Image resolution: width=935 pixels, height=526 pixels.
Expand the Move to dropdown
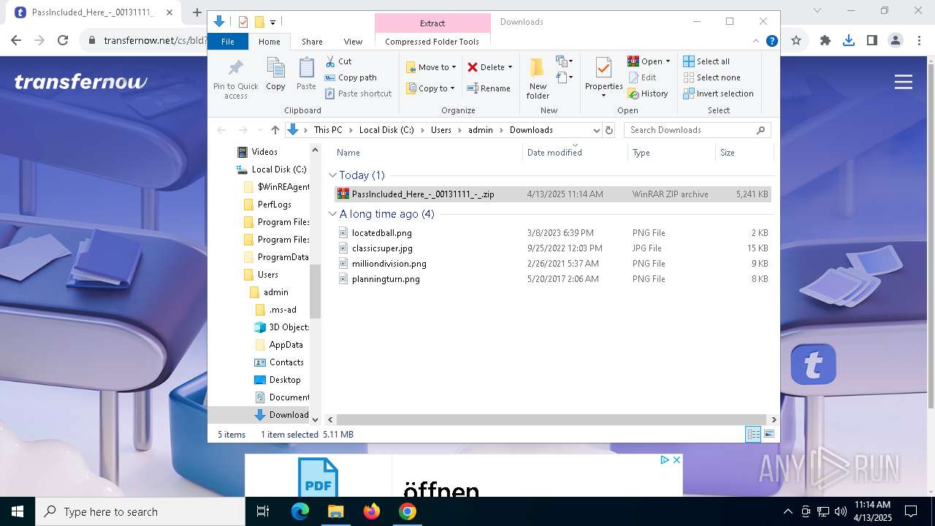pyautogui.click(x=454, y=67)
